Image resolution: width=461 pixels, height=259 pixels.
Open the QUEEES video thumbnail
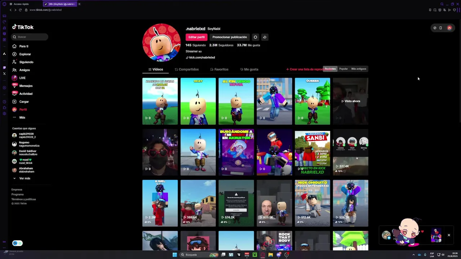[312, 101]
